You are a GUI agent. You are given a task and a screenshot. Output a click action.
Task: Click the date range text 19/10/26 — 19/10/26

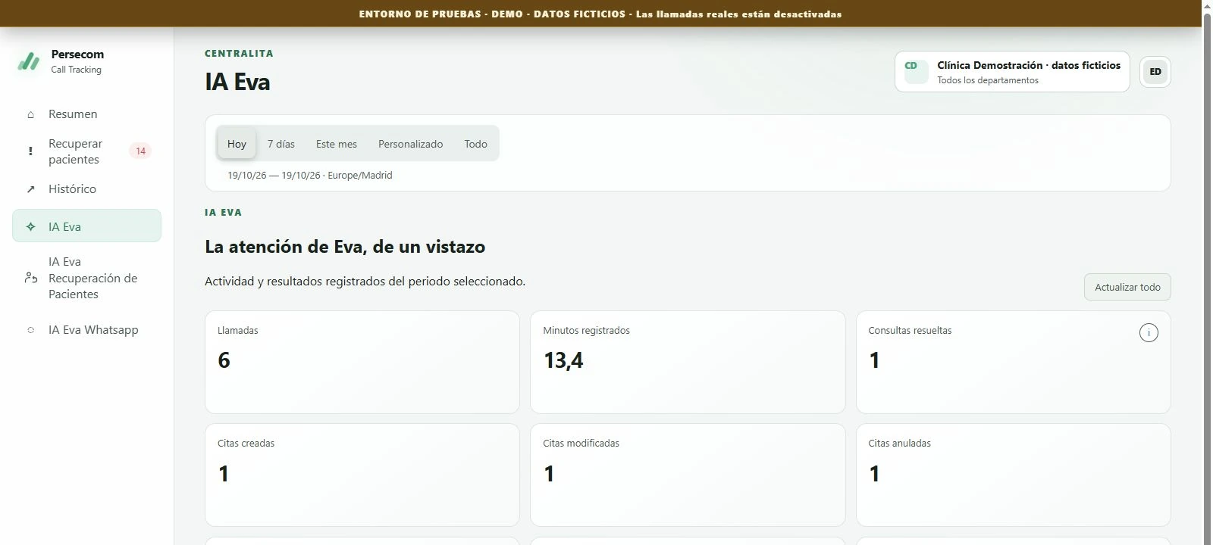pyautogui.click(x=274, y=175)
